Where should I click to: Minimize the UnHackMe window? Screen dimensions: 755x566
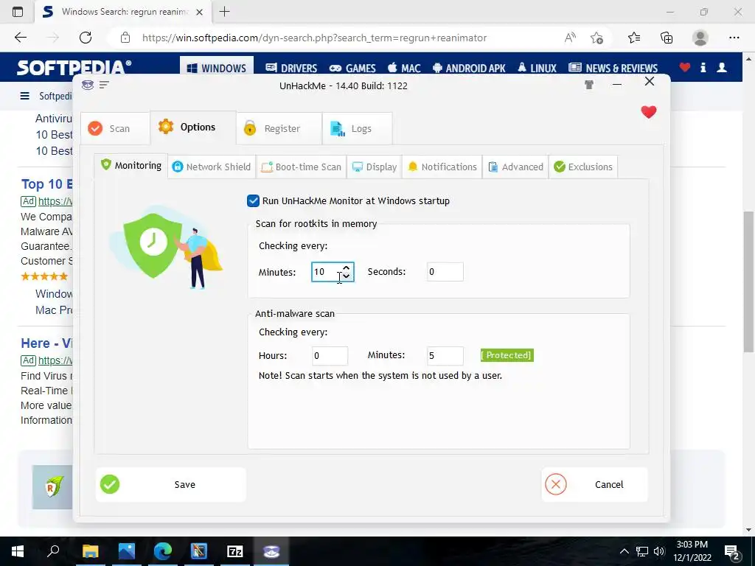617,85
